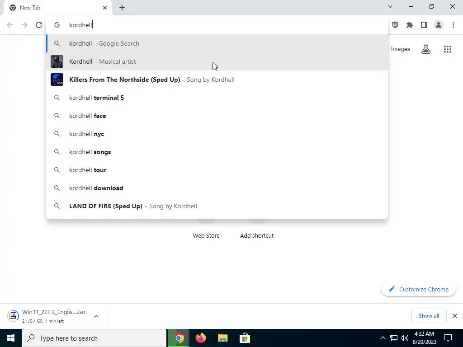Pick 'kordhell terminal 5' suggestion
Screen dimensions: 463x347
(x=217, y=98)
